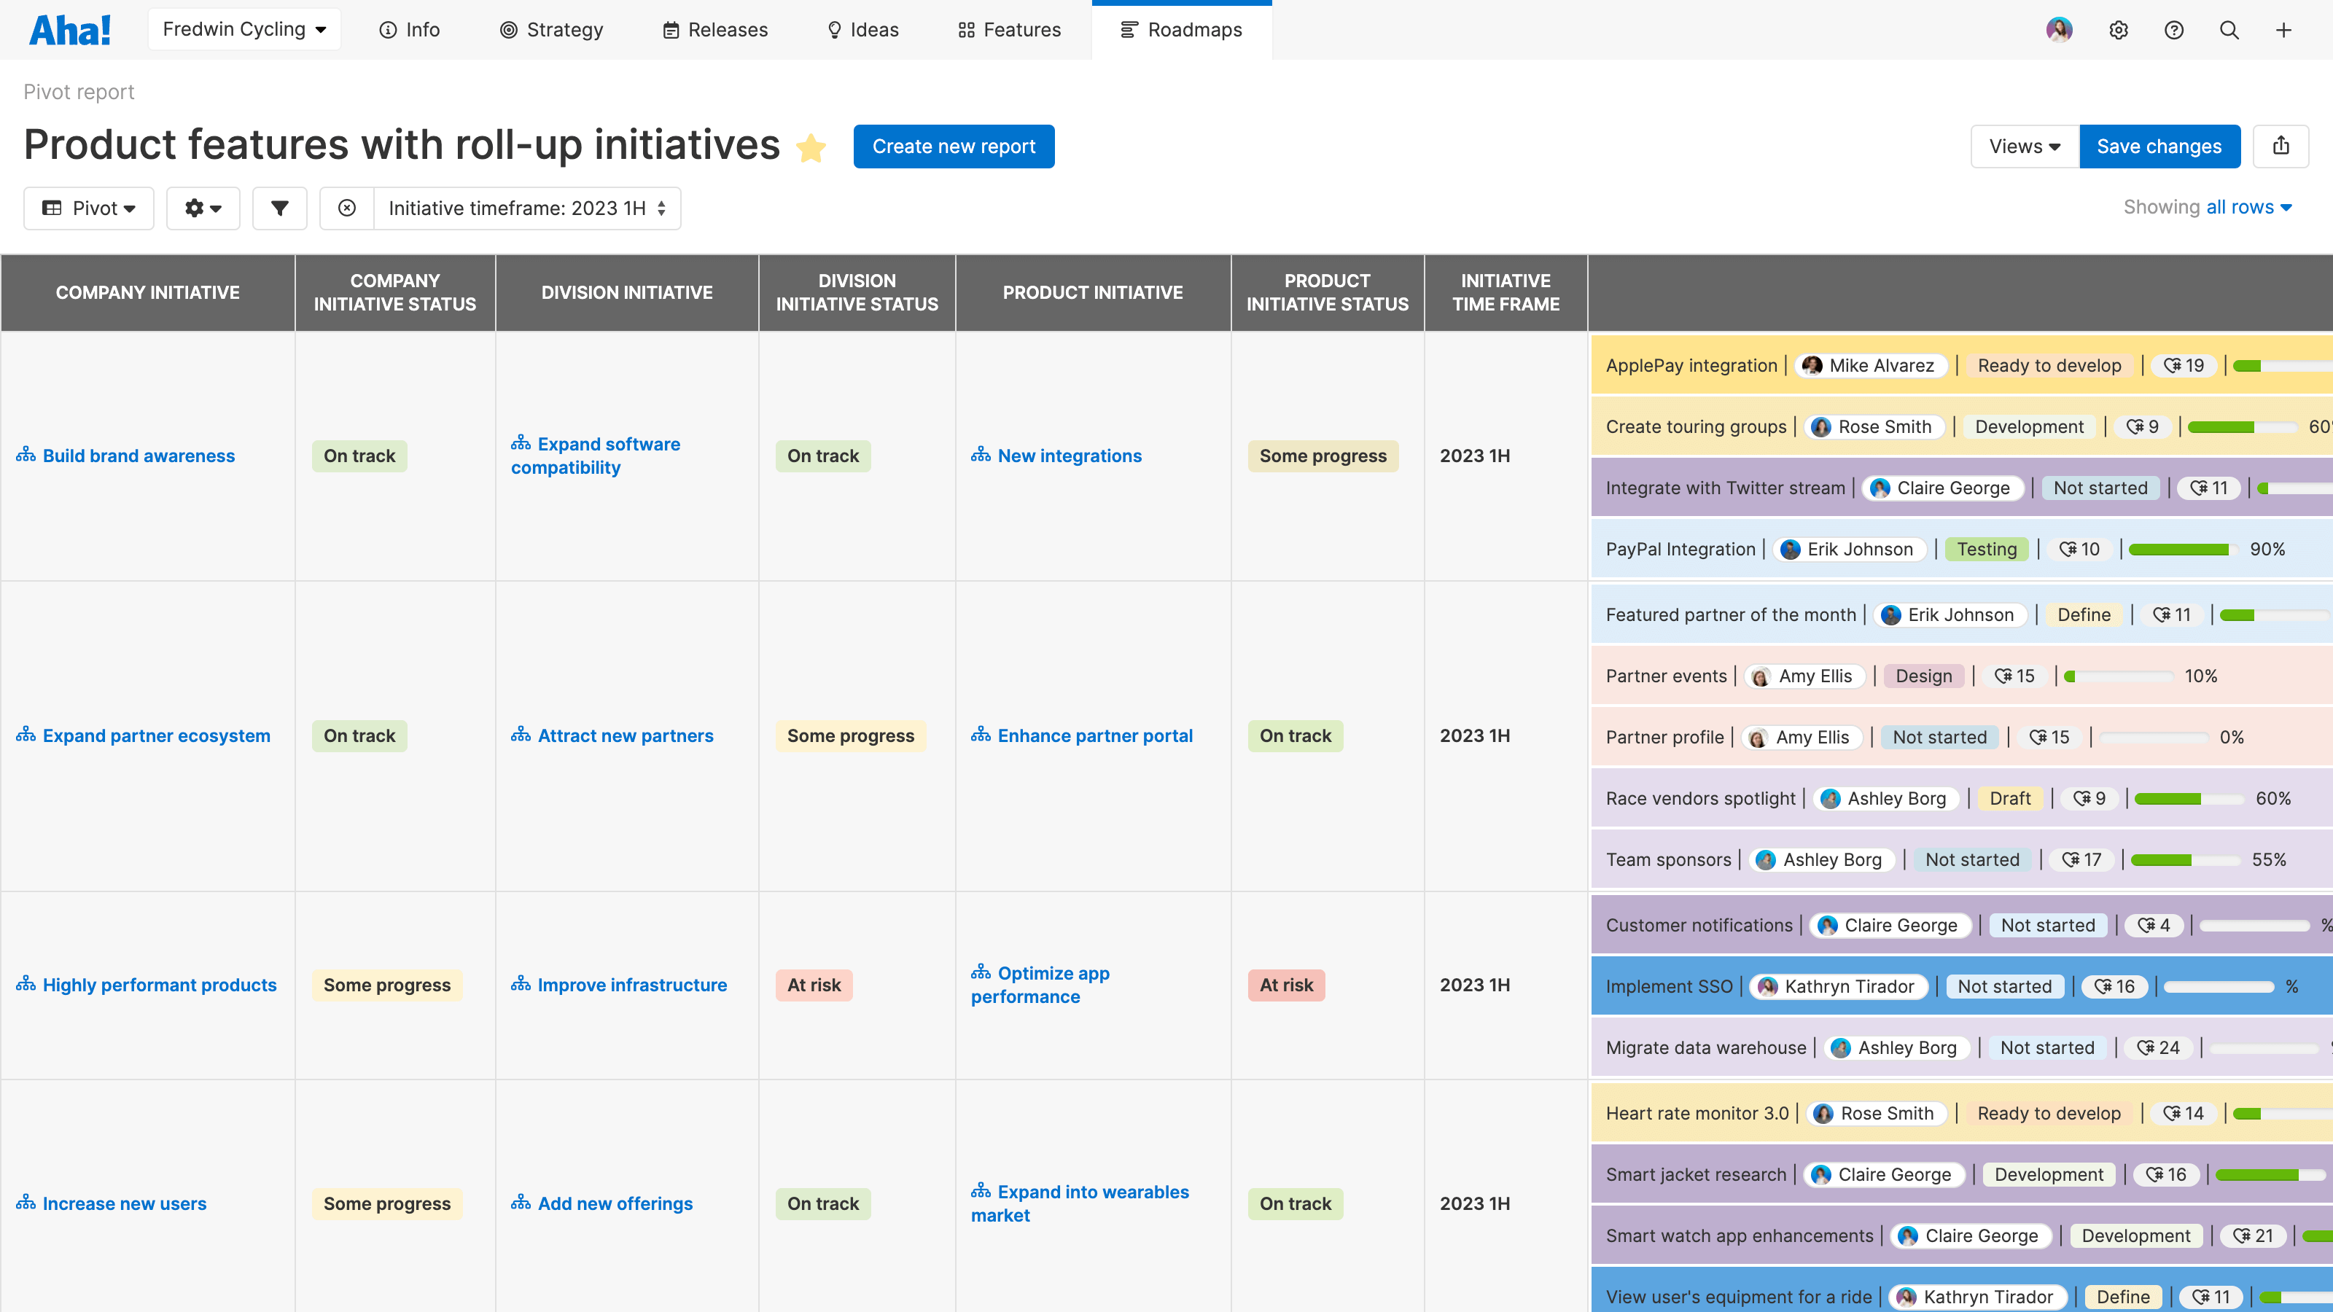Viewport: 2333px width, 1312px height.
Task: Clear filters using the circled X icon
Action: (x=347, y=207)
